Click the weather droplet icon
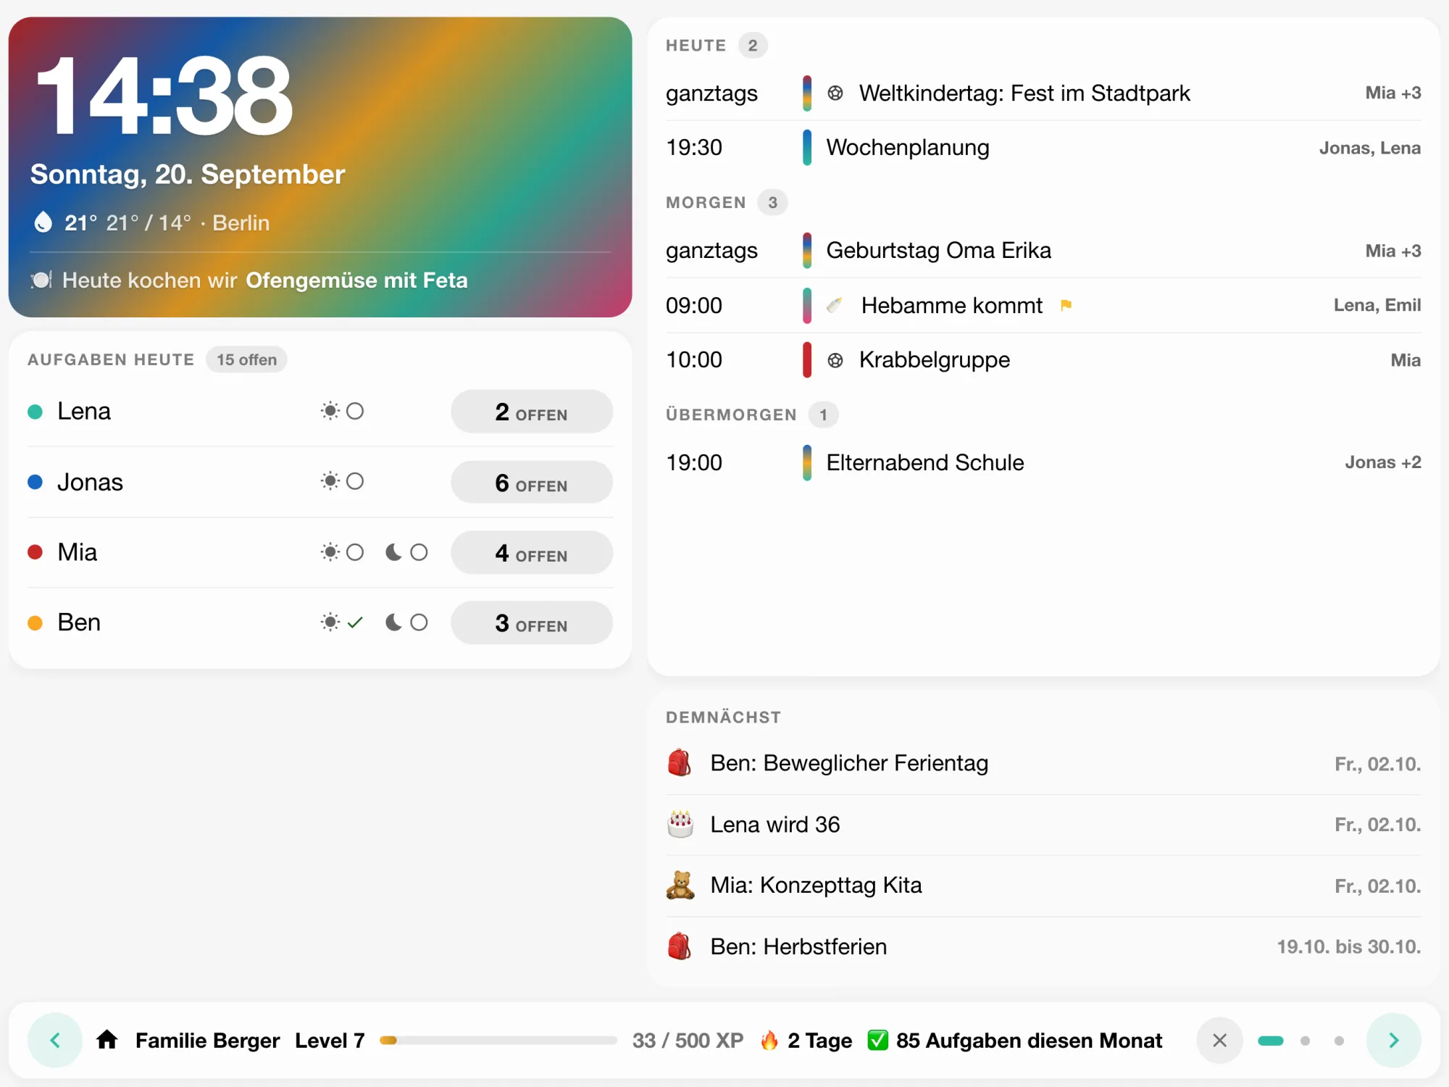1449x1087 pixels. (43, 222)
